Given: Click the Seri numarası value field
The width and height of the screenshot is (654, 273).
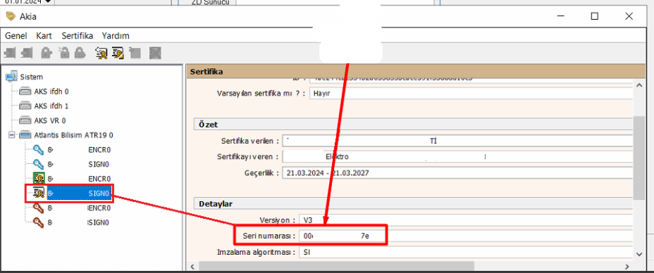Looking at the screenshot, I should 467,236.
